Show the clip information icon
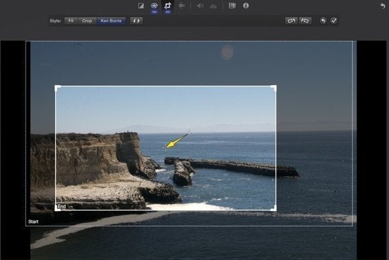The image size is (389, 260). pyautogui.click(x=246, y=6)
